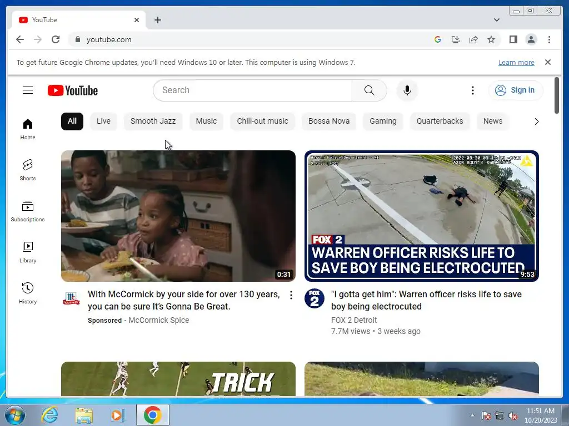Select the Live filter chip
Image resolution: width=569 pixels, height=426 pixels.
pyautogui.click(x=103, y=121)
